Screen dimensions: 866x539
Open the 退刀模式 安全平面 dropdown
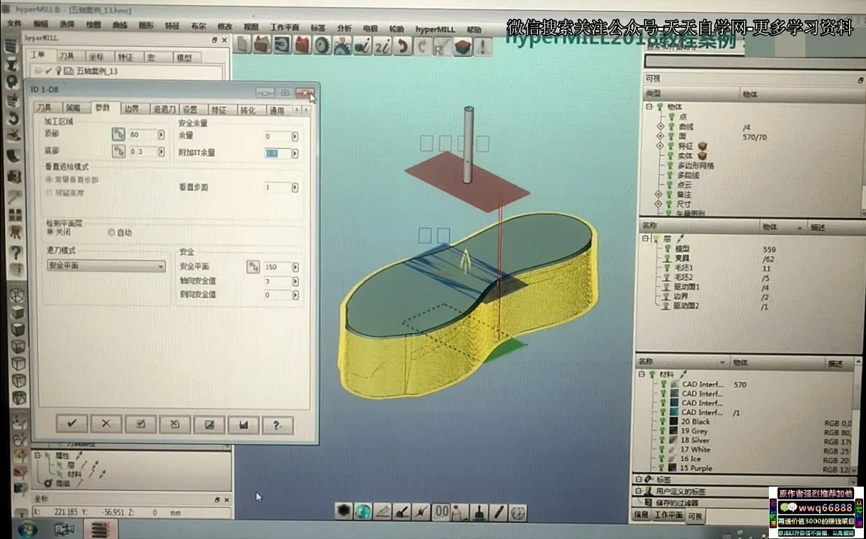point(161,266)
